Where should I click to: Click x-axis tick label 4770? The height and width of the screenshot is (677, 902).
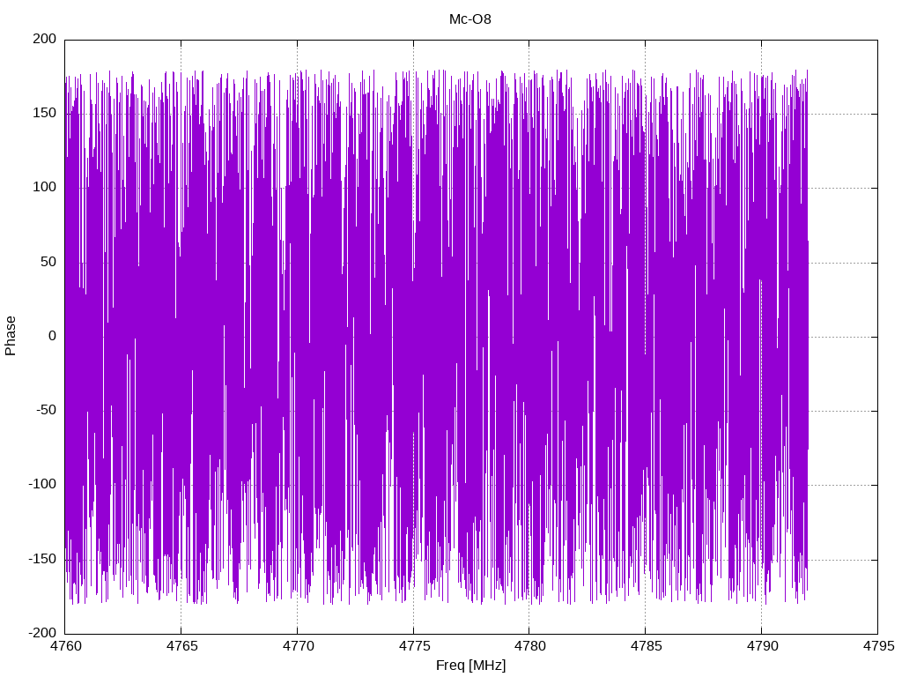(298, 646)
